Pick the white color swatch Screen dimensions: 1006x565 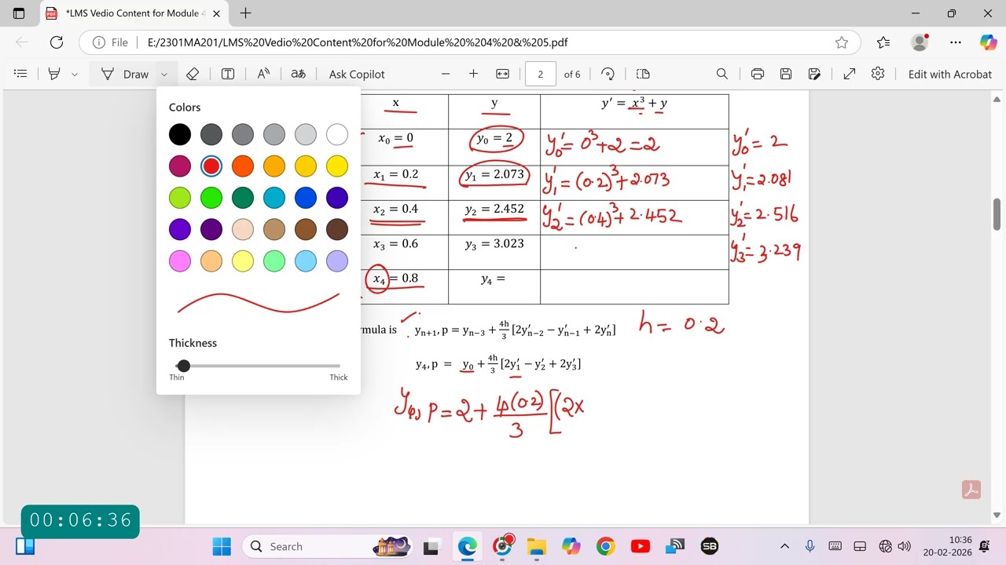[337, 134]
